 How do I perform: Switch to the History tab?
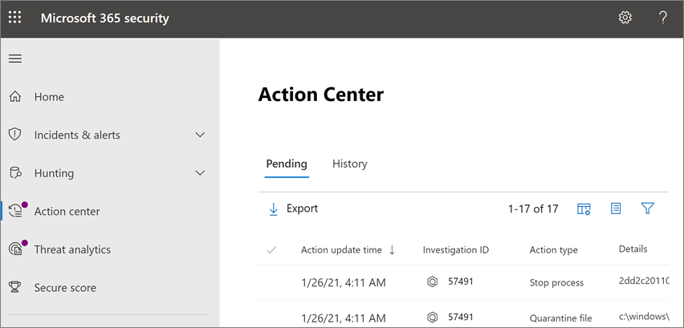349,164
